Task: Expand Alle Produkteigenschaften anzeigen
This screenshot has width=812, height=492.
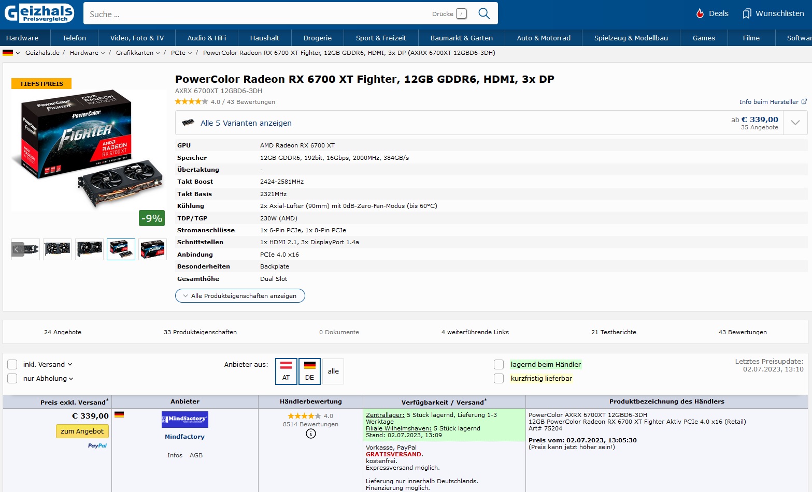Action: tap(240, 296)
